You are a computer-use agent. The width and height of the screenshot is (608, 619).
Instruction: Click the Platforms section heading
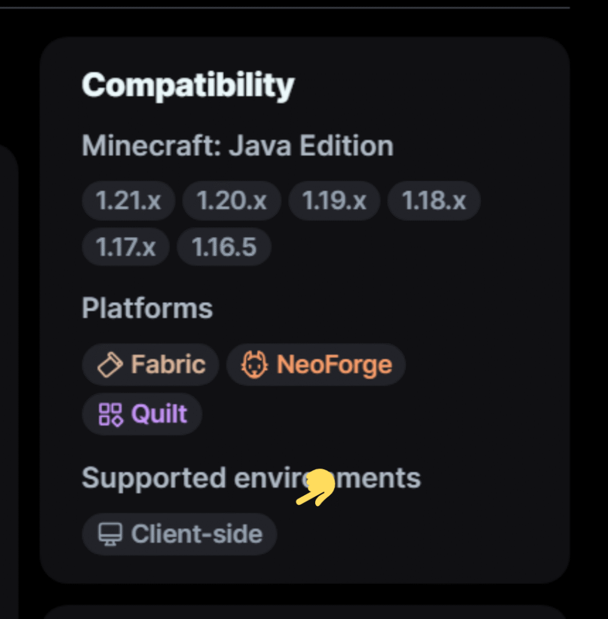point(147,308)
